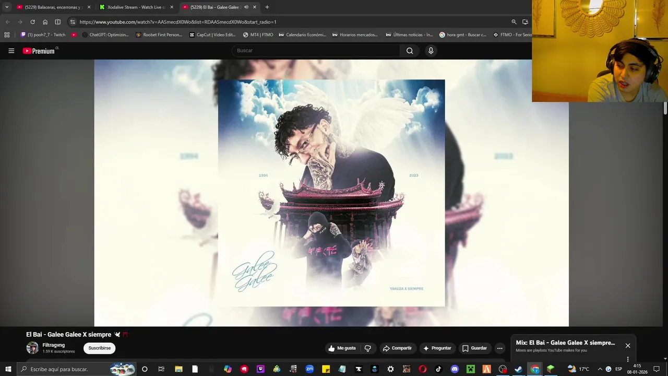Image resolution: width=668 pixels, height=376 pixels.
Task: Click the Preguntar ask button
Action: [x=437, y=348]
